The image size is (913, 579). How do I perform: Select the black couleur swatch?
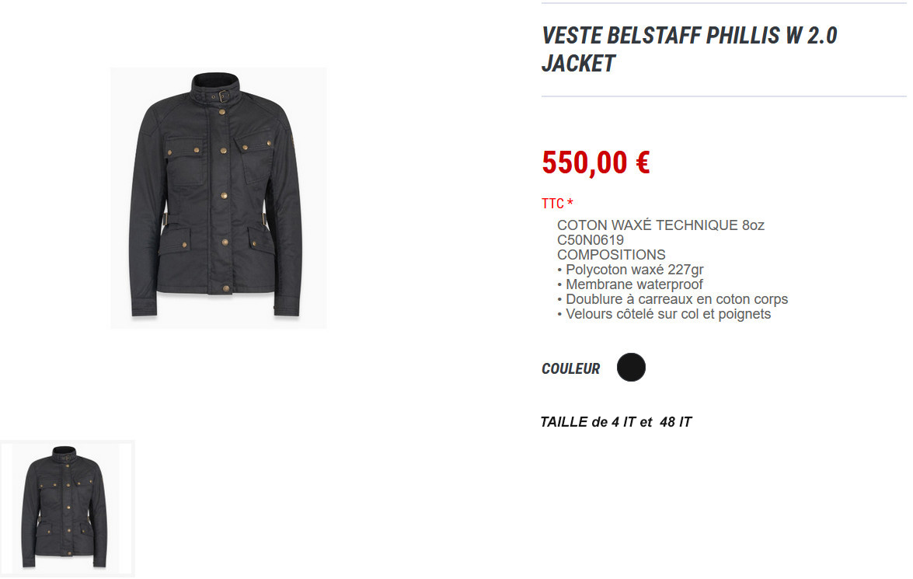pyautogui.click(x=631, y=368)
